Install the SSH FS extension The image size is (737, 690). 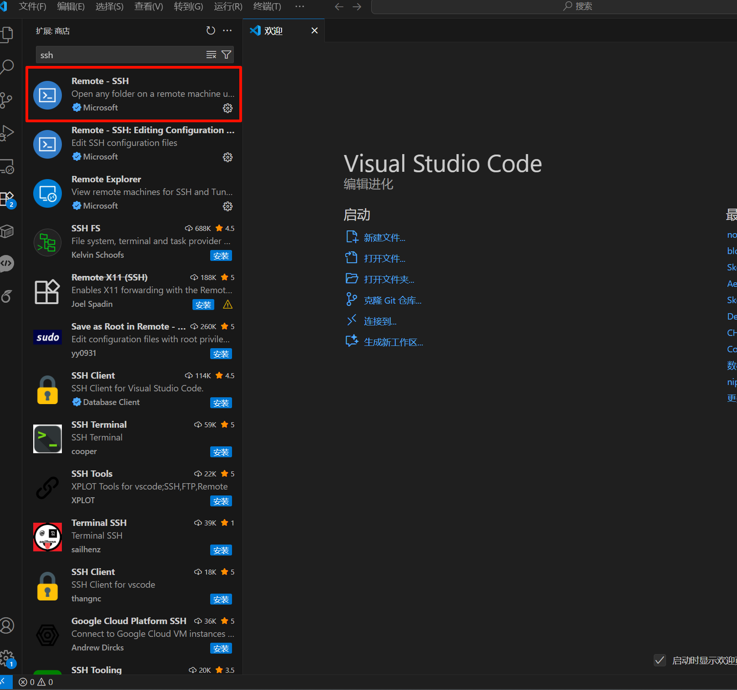tap(221, 255)
